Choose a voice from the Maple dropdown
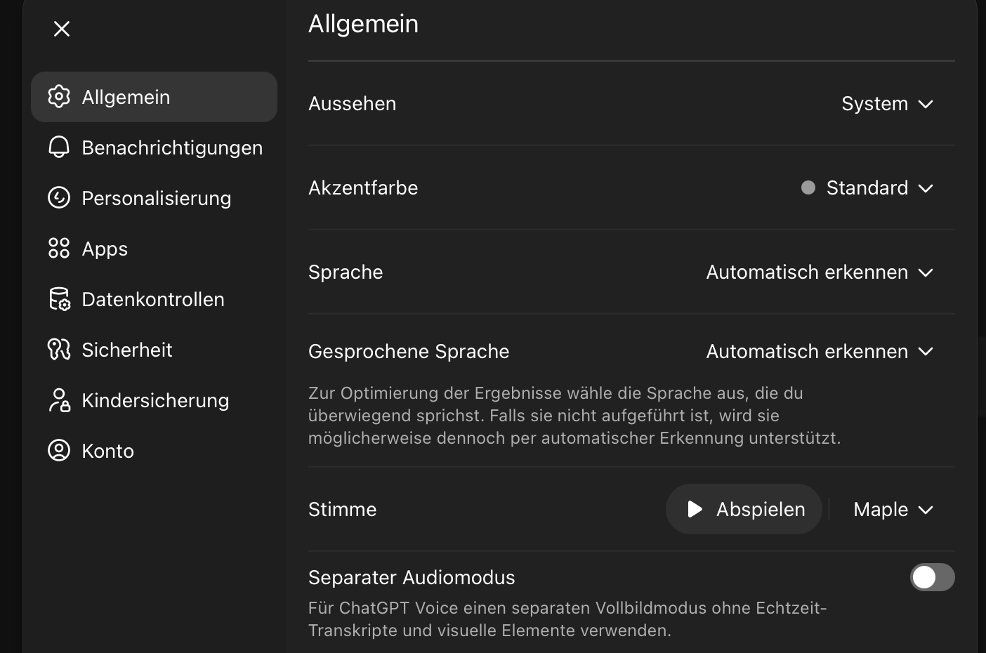Viewport: 986px width, 653px height. [x=893, y=510]
